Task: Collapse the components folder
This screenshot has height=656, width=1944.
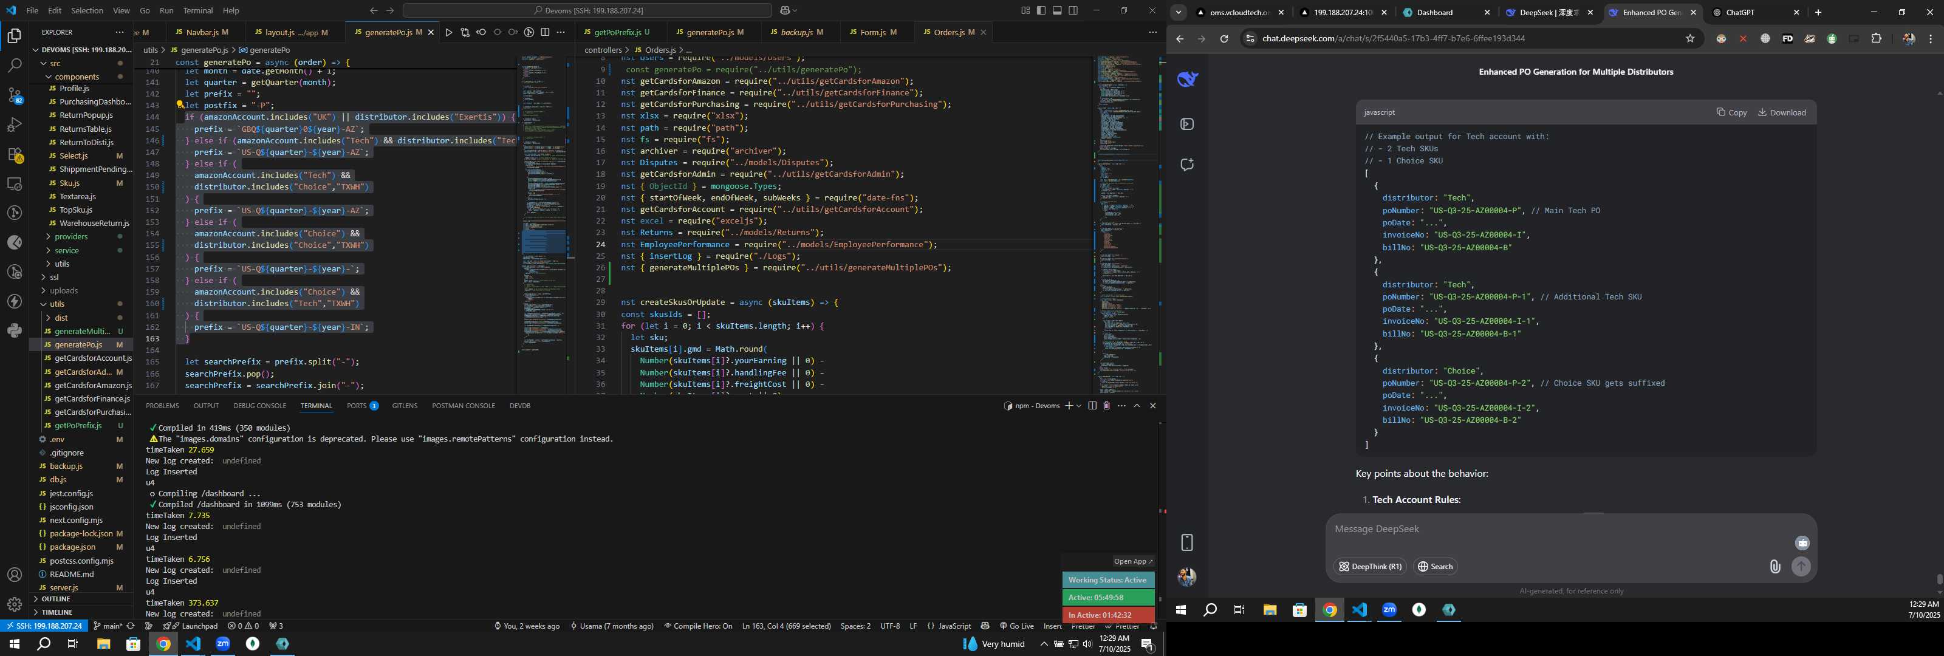Action: point(76,77)
